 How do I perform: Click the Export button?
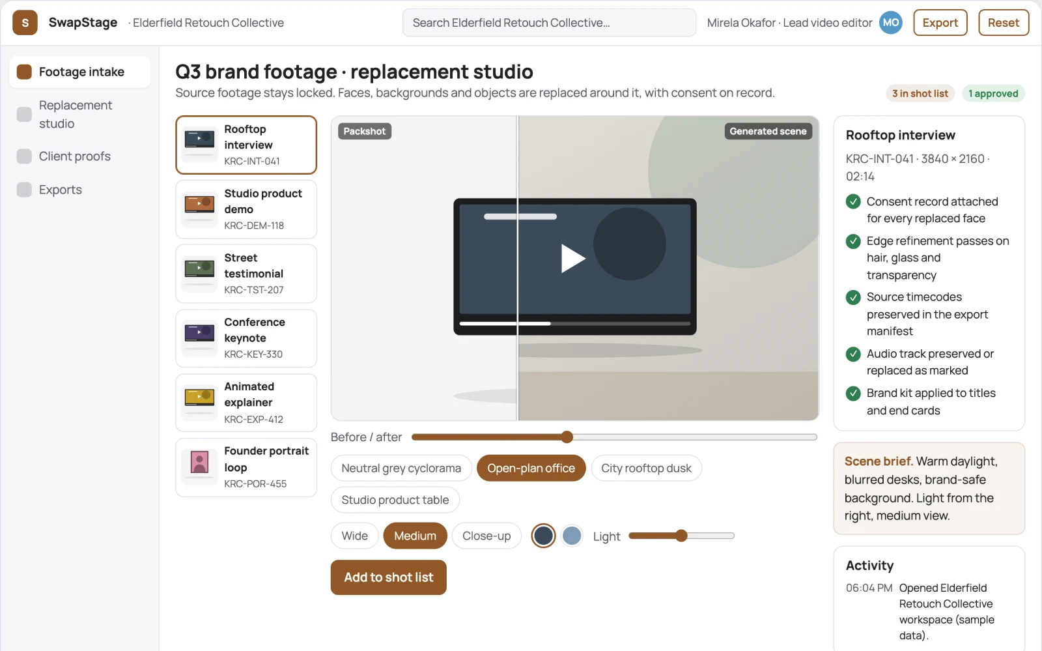pos(940,23)
